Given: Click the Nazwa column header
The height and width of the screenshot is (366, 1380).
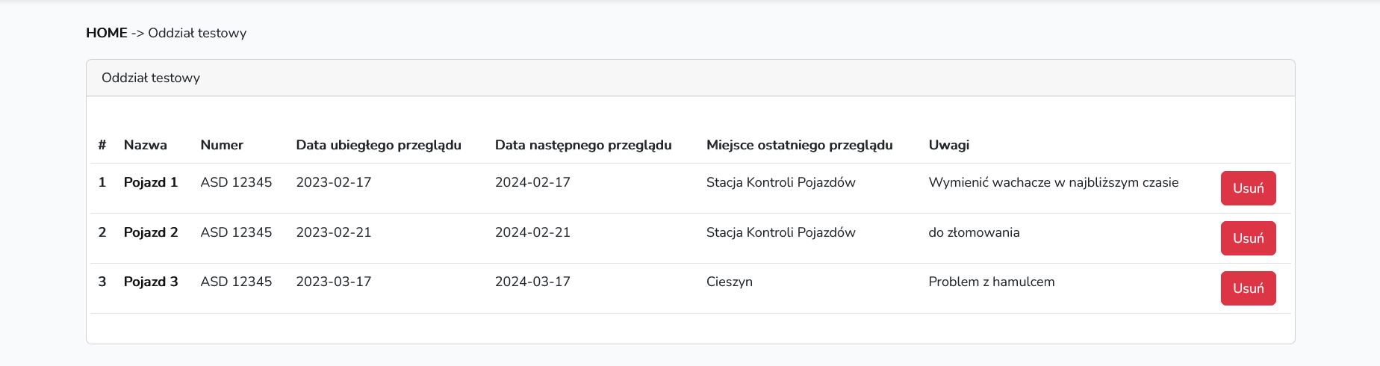Looking at the screenshot, I should tap(145, 145).
